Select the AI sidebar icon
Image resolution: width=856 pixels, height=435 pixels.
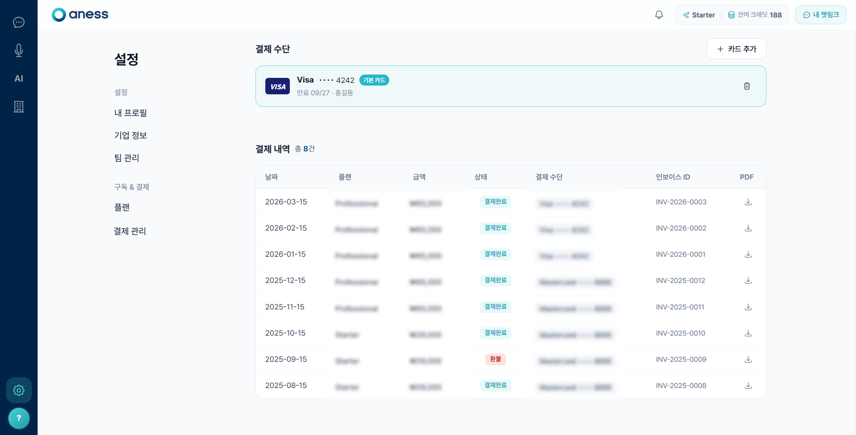19,78
